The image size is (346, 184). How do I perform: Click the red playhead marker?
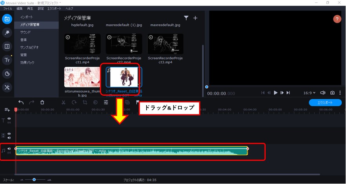point(16,109)
